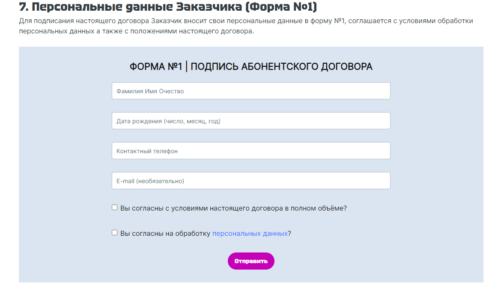495x285 pixels.
Task: Enable the personal data processing checkbox
Action: tap(114, 232)
